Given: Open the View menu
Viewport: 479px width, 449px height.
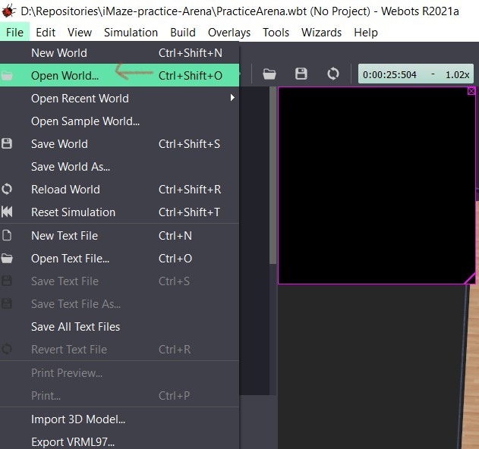Looking at the screenshot, I should click(x=80, y=32).
